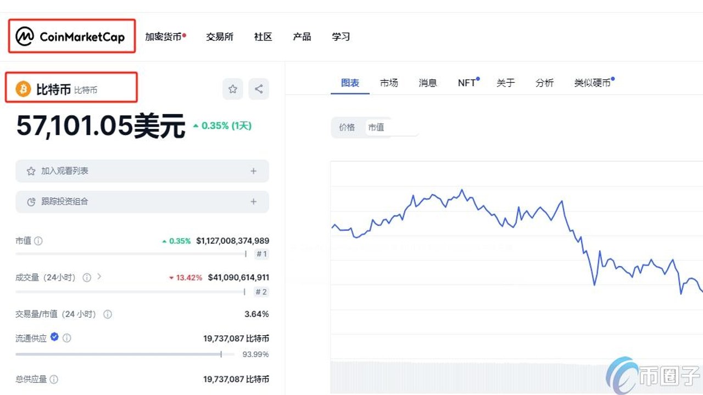Click plus sign on 跟踪投资组合
The image size is (703, 395).
tap(253, 202)
